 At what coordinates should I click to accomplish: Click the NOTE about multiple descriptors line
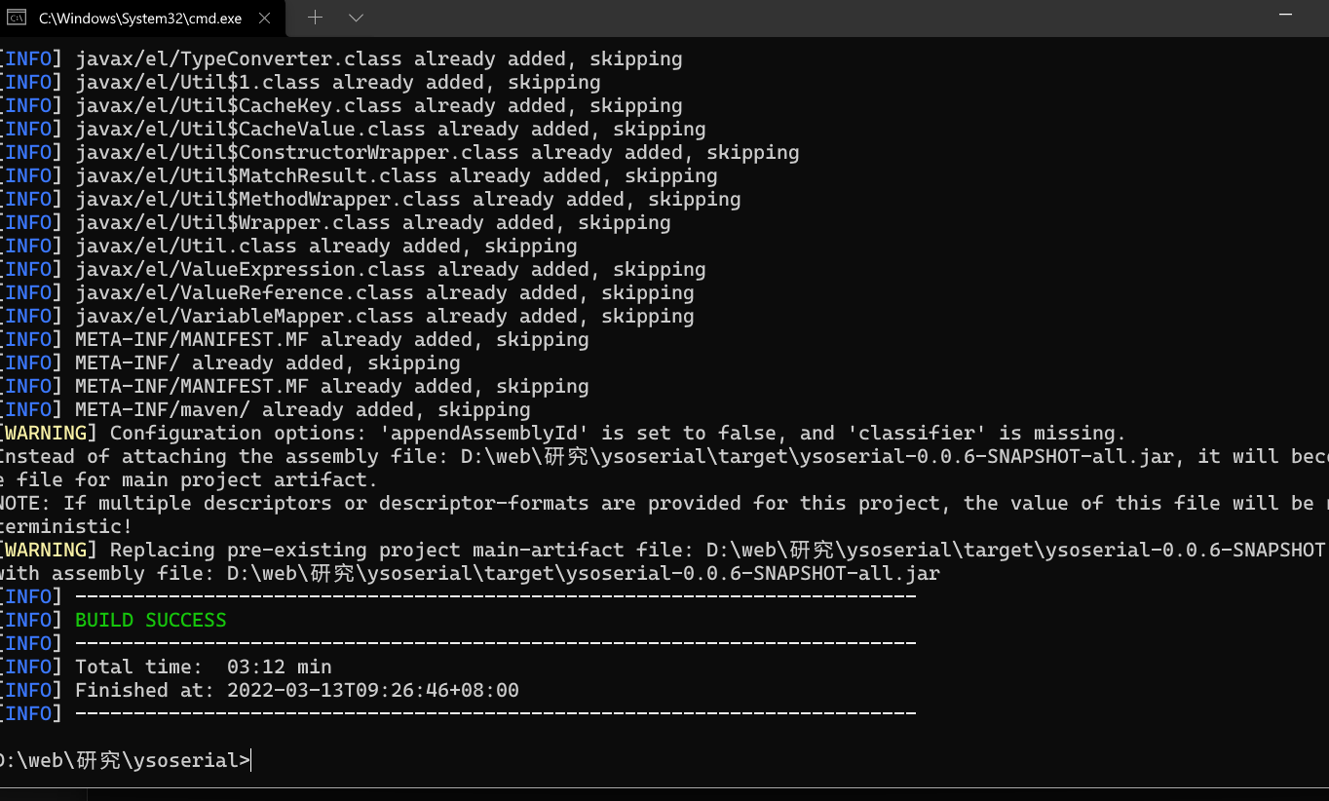click(664, 504)
